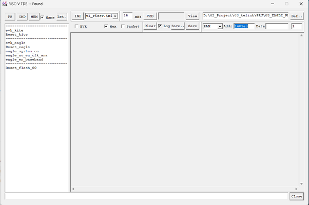Click the VCD button
The height and width of the screenshot is (205, 309).
pyautogui.click(x=150, y=16)
